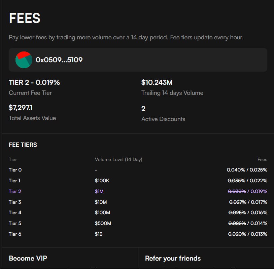This screenshot has width=274, height=269.
Task: Click the FEE TIERS section heading
Action: (23, 145)
